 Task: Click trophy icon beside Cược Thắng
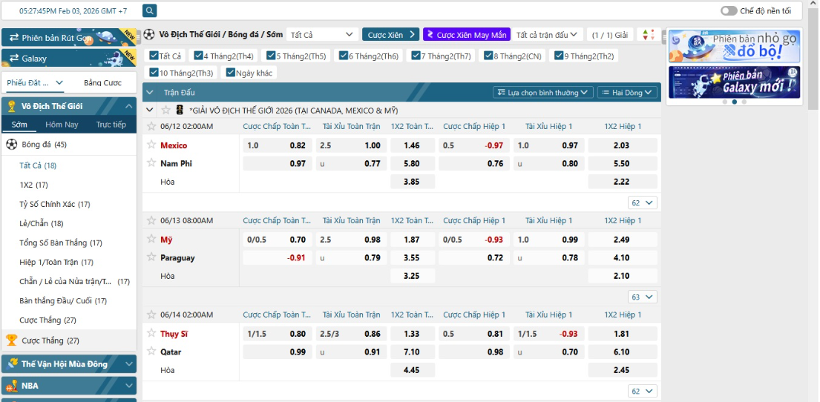(11, 340)
